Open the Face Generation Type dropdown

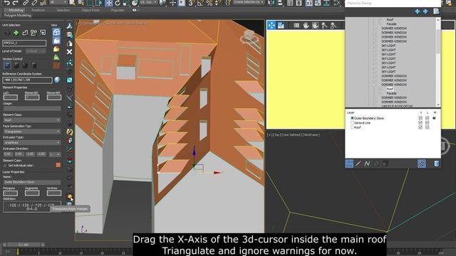pyautogui.click(x=31, y=132)
